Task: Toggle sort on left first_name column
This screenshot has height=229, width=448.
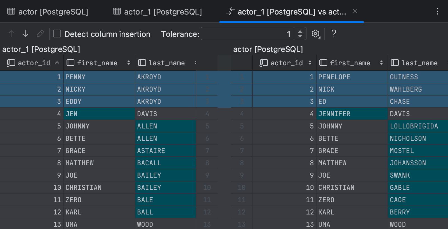Action: coord(129,63)
